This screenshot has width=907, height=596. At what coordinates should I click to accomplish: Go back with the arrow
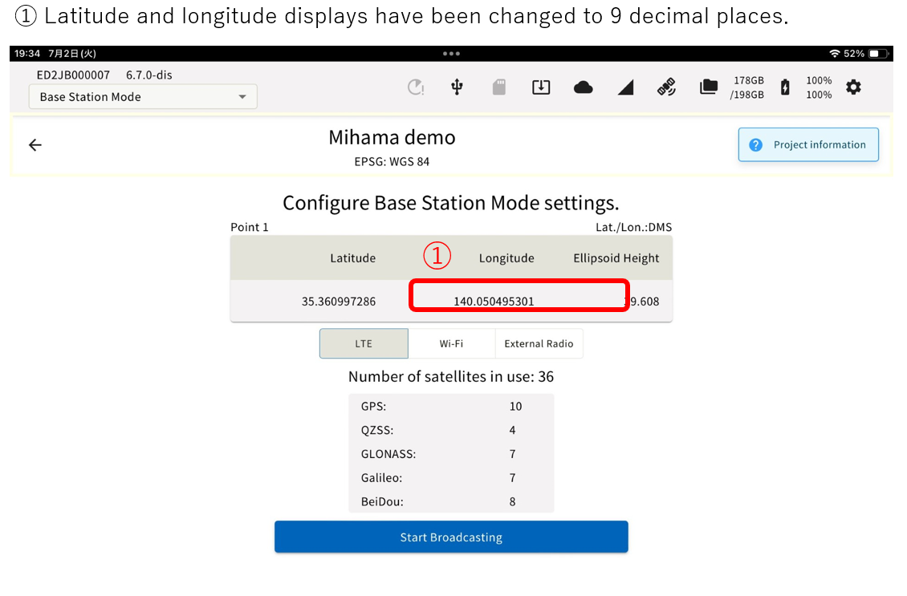point(35,144)
